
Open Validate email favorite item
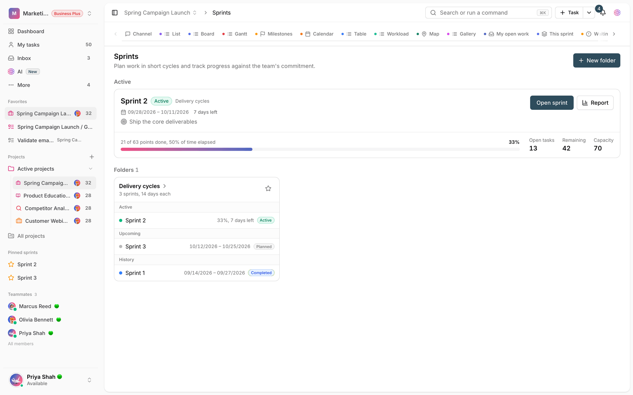point(51,140)
